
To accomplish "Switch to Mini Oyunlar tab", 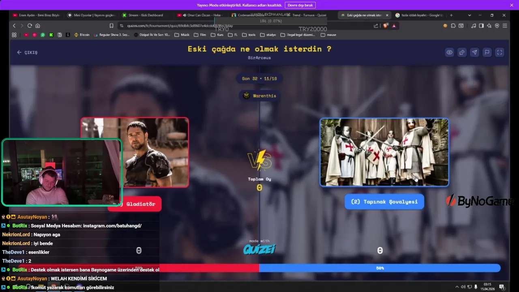I will click(91, 15).
